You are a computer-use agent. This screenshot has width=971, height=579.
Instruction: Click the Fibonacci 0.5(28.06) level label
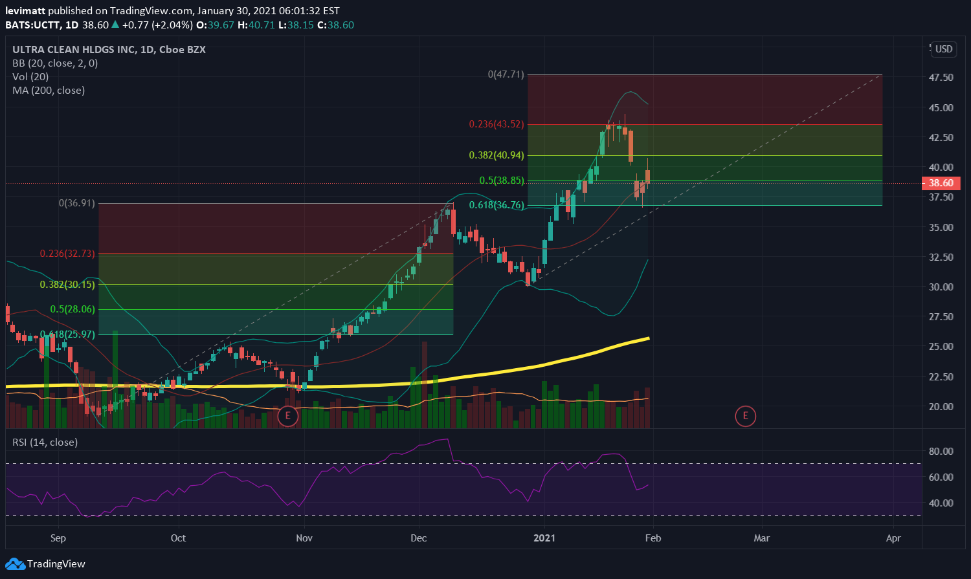tap(73, 309)
